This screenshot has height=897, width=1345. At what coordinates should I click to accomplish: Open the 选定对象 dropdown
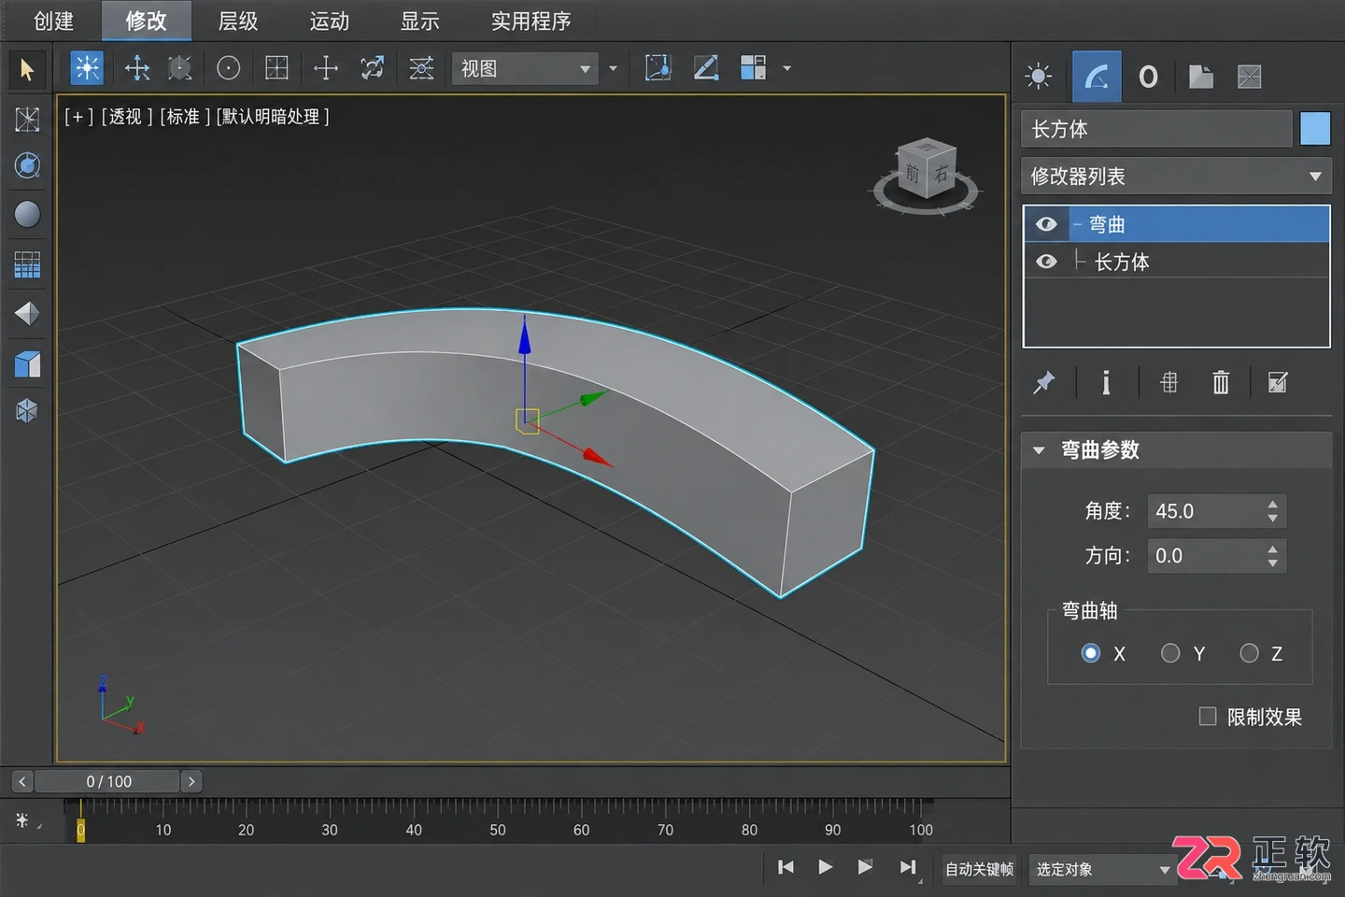tap(1102, 869)
